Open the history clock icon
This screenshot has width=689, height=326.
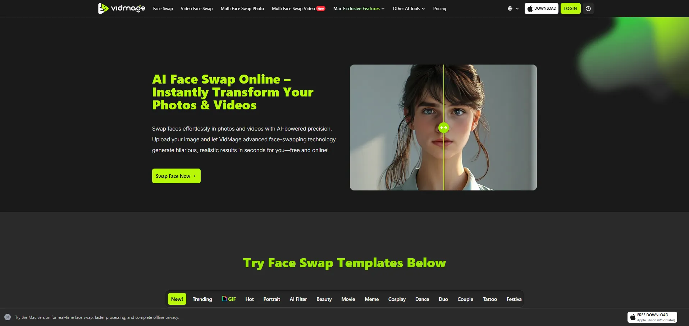588,9
